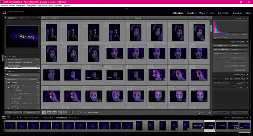The image size is (253, 136).
Task: Click Filtrar carpetas search field
Action: (x=22, y=75)
